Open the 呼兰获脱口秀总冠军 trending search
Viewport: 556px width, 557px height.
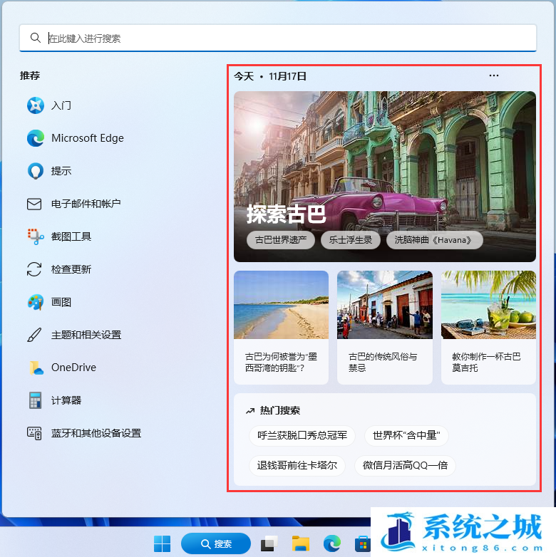pos(302,435)
